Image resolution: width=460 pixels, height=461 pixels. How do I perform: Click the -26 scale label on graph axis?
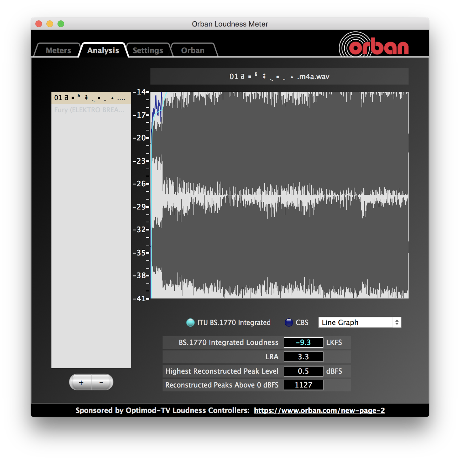tap(139, 184)
